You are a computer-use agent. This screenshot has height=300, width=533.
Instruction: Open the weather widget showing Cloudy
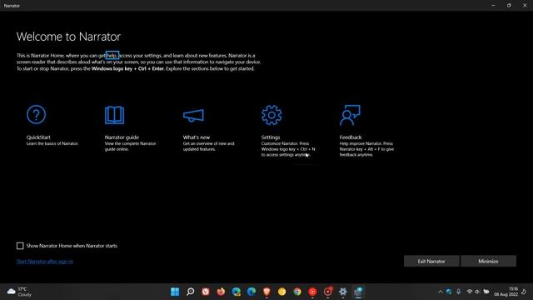[19, 292]
